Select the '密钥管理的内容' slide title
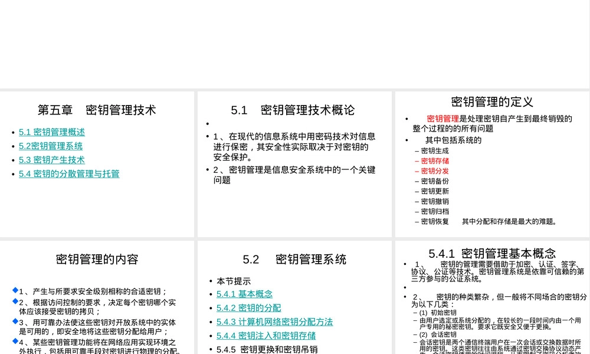Viewport: 590px width, 354px height. click(x=97, y=259)
